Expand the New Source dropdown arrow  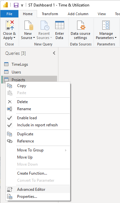[x=34, y=38]
